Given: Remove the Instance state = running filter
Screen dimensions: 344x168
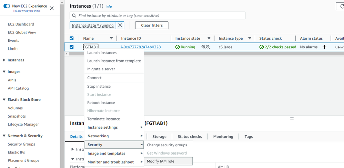Looking at the screenshot, I should click(x=120, y=25).
